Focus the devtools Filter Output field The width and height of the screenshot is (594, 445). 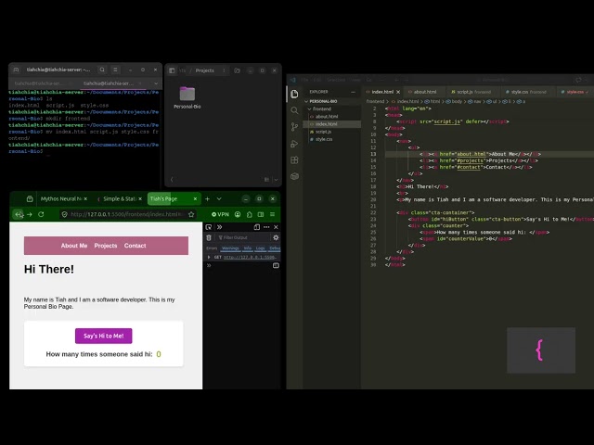[x=242, y=237]
